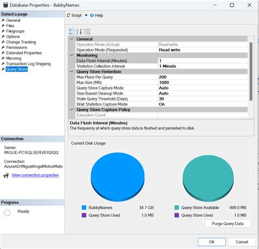Collapse the Monitoring section
259x249 pixels.
[x=72, y=55]
